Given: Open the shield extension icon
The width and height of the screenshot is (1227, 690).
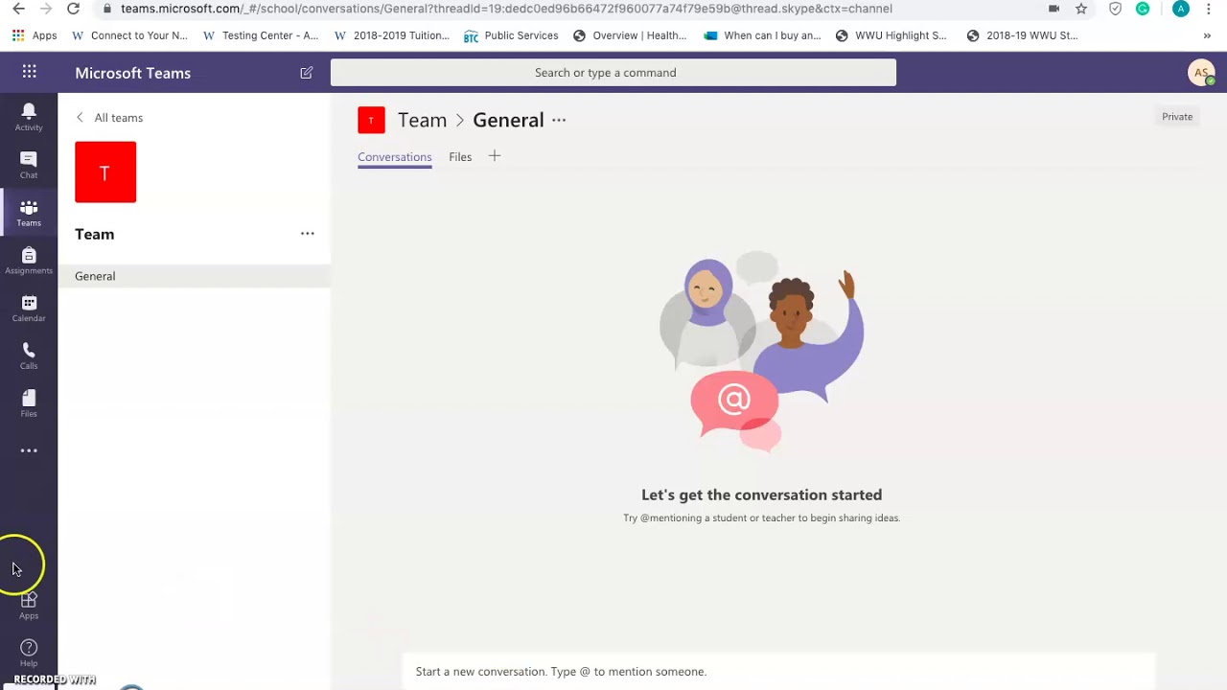Looking at the screenshot, I should click(1115, 9).
